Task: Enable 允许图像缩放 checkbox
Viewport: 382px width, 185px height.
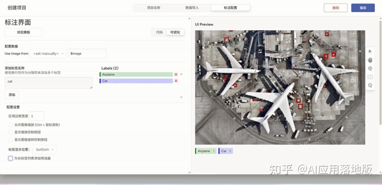Action: click(x=10, y=125)
